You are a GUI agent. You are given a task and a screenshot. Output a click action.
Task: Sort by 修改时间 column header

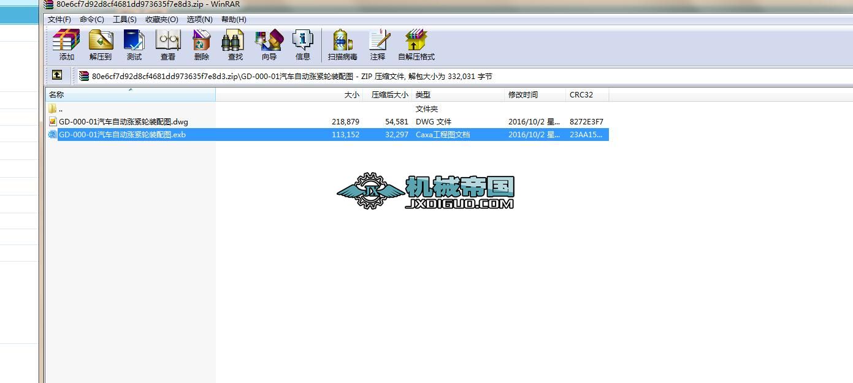535,94
